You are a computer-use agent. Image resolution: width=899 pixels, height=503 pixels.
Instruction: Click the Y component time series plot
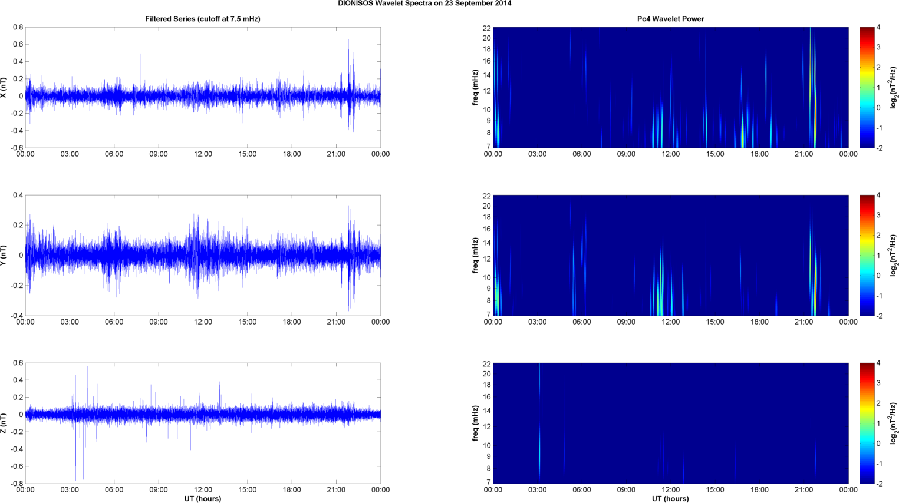pos(203,256)
